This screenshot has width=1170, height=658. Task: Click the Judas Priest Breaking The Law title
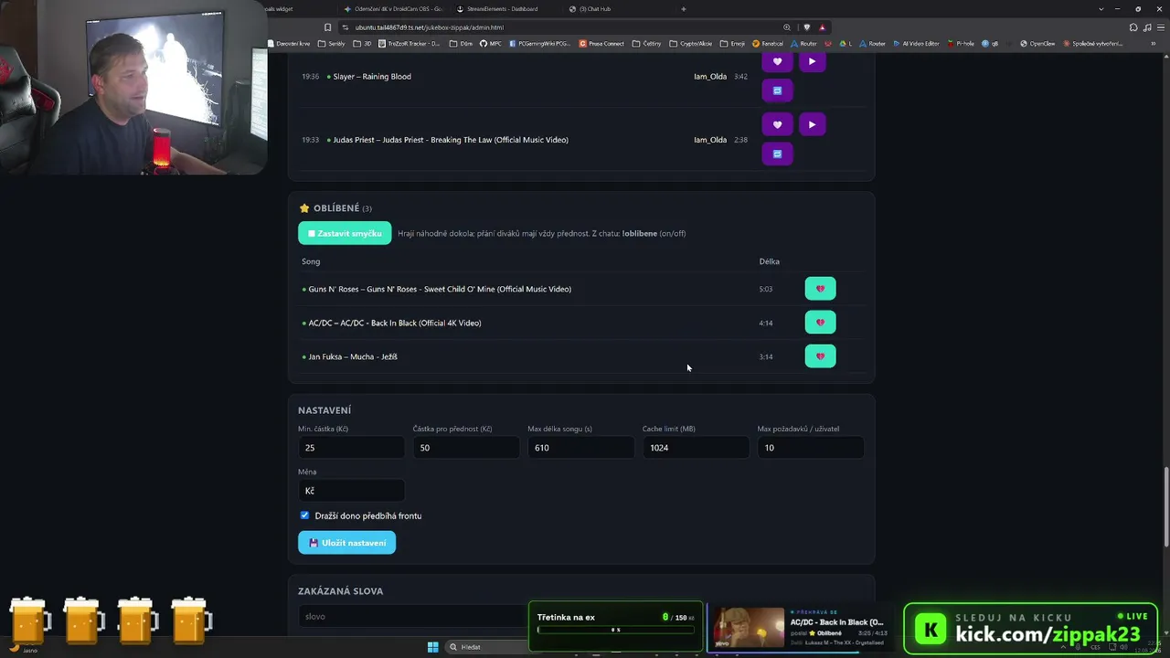point(451,140)
